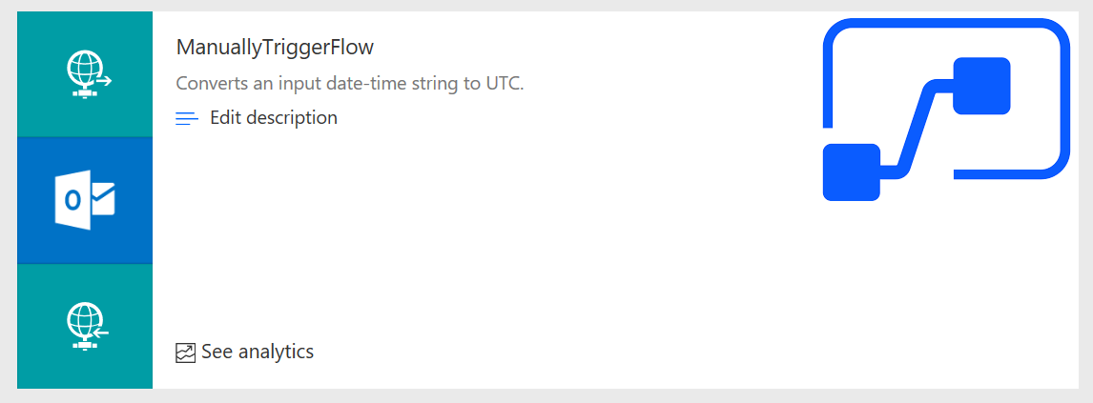Select the Outlook connector icon

coord(85,200)
